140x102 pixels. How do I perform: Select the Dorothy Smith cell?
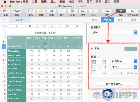pyautogui.click(x=17, y=60)
